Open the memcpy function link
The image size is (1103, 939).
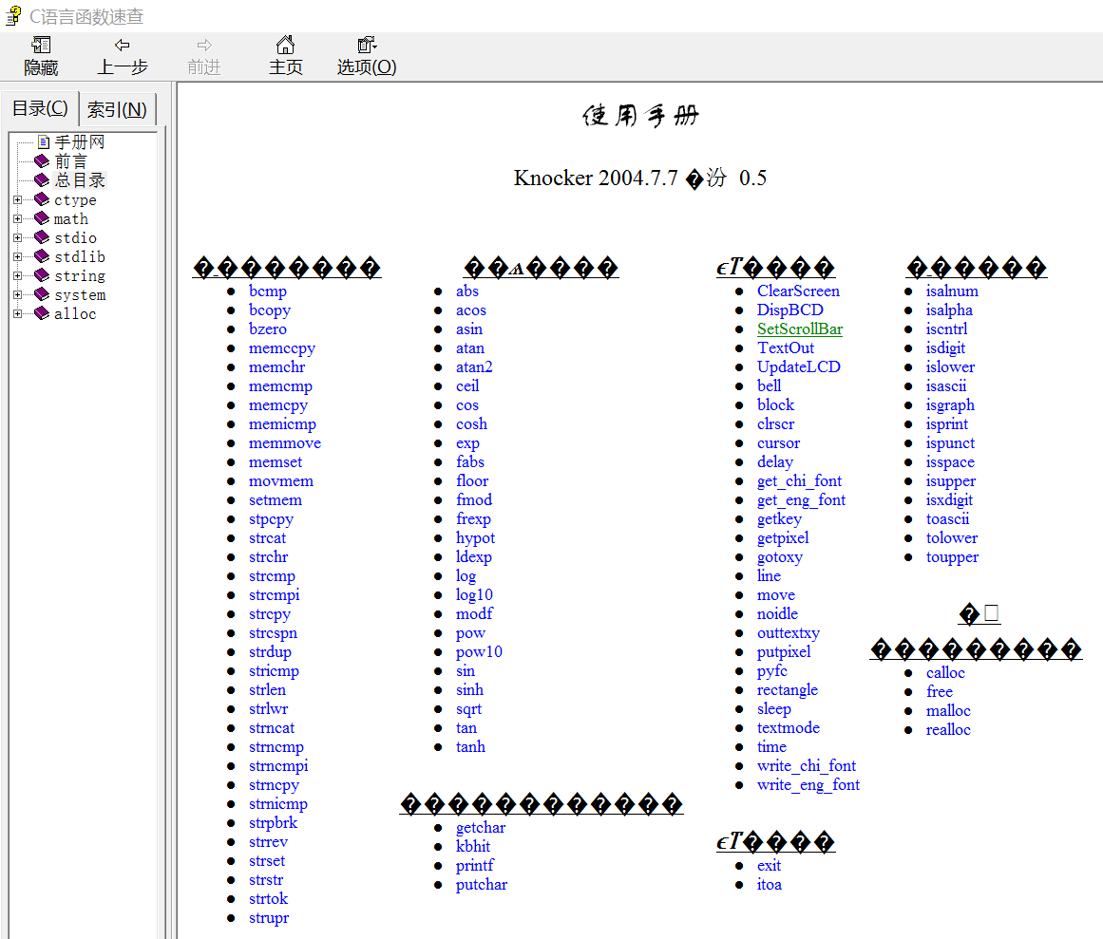click(x=277, y=404)
